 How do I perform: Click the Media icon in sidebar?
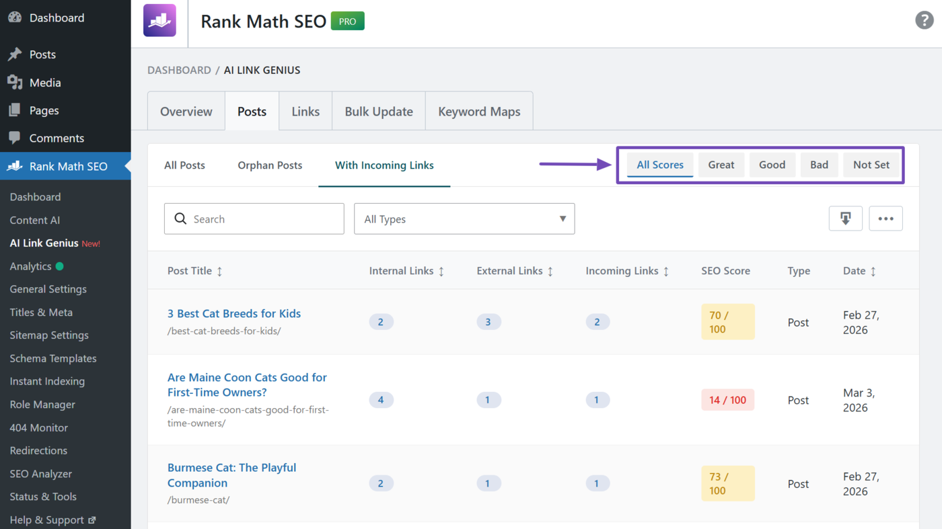coord(15,83)
